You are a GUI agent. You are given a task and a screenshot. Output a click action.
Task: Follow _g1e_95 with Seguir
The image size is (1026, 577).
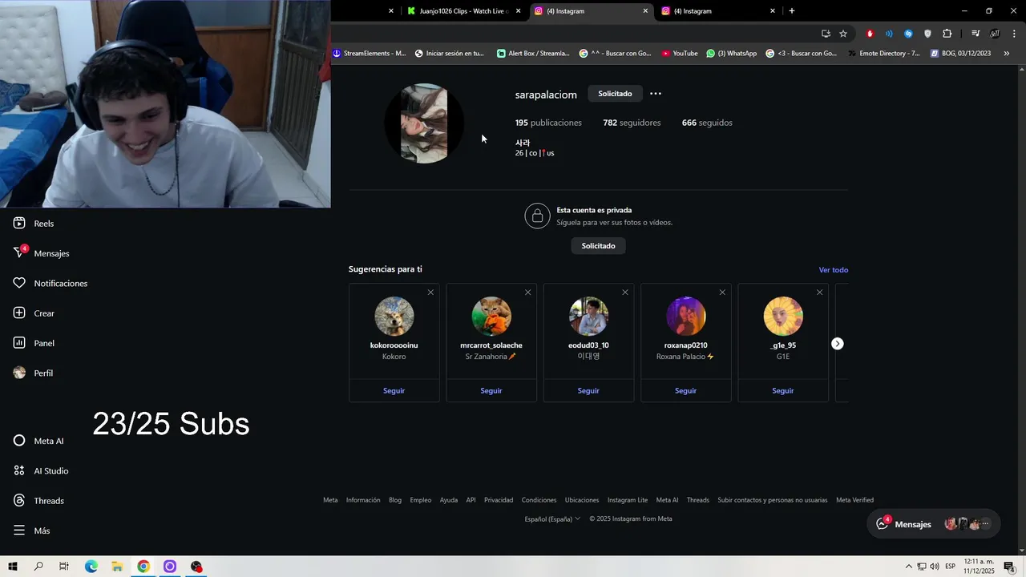[783, 391]
